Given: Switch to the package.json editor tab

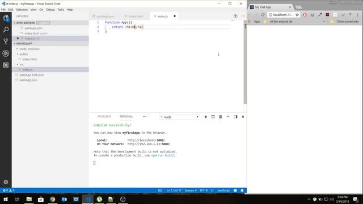Looking at the screenshot, I should point(103,16).
